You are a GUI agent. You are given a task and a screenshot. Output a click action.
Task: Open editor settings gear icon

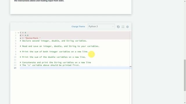(x=127, y=27)
